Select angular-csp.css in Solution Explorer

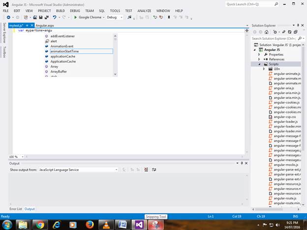pos(285,117)
